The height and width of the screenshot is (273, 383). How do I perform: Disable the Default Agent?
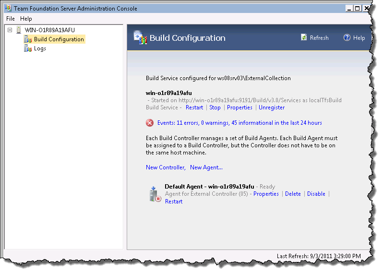point(316,194)
